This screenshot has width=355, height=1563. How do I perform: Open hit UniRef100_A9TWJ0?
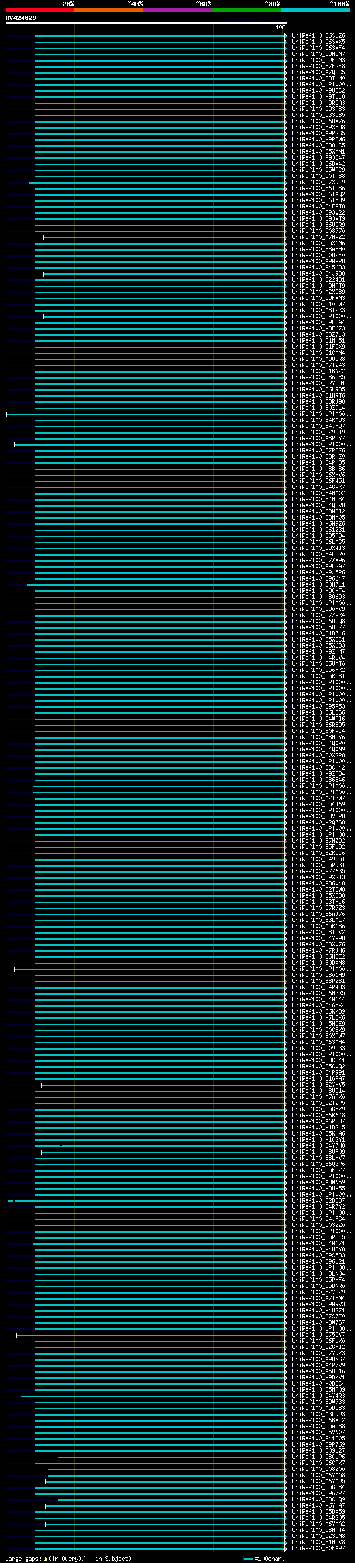(318, 97)
